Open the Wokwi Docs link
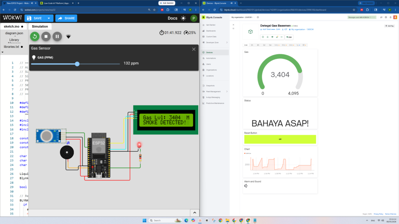 coord(172,18)
